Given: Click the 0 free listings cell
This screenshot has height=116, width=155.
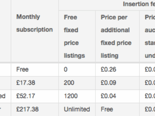Looking at the screenshot, I should point(66,69).
